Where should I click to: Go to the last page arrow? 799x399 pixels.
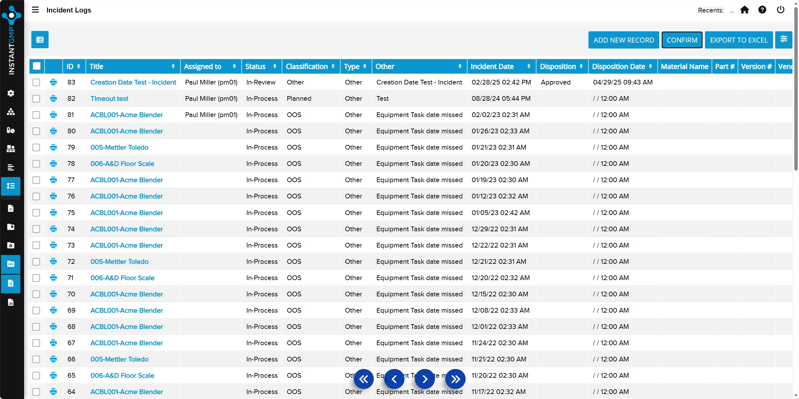(x=455, y=379)
